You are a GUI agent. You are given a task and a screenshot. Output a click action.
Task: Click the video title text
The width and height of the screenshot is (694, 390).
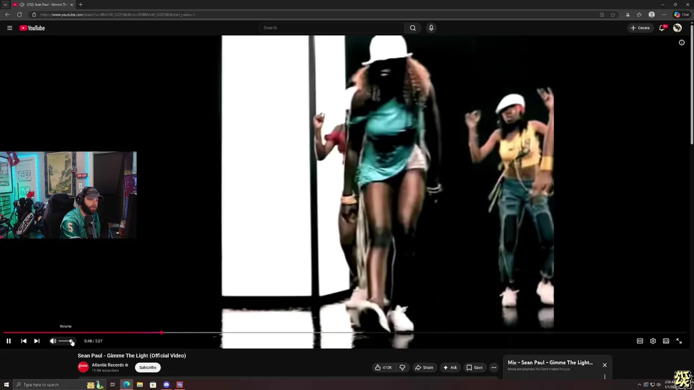(x=132, y=355)
